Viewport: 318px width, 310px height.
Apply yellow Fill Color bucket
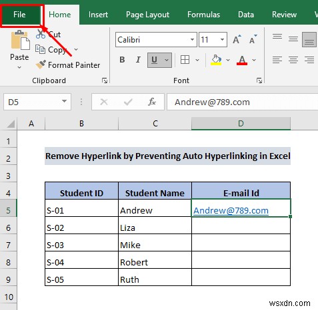coord(216,60)
